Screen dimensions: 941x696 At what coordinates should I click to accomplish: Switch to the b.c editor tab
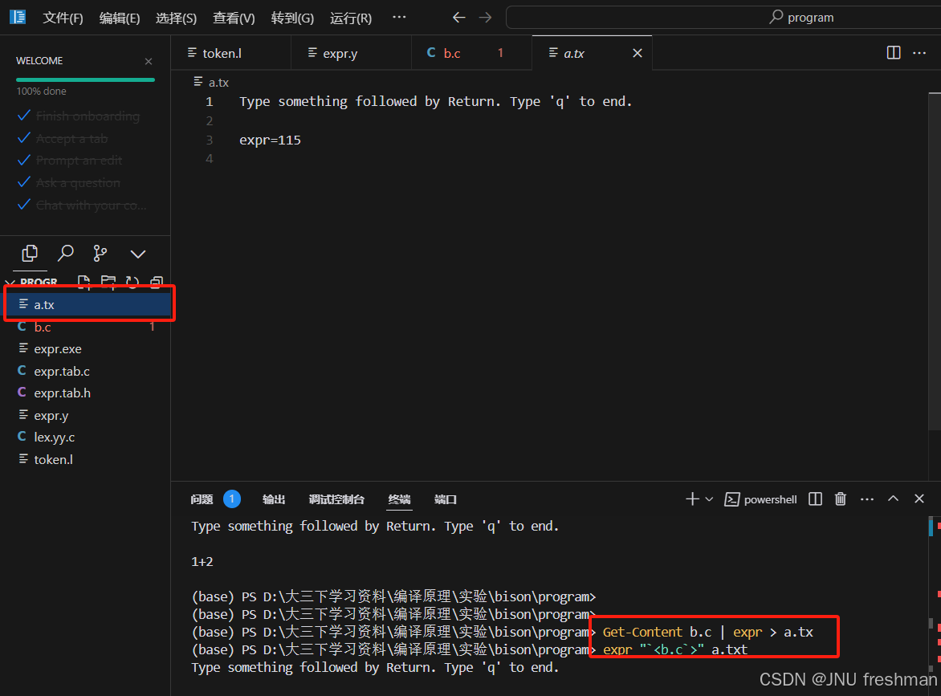(x=471, y=54)
